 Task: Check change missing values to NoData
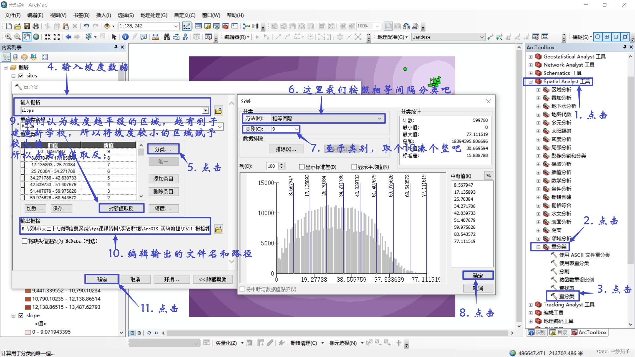(24, 241)
